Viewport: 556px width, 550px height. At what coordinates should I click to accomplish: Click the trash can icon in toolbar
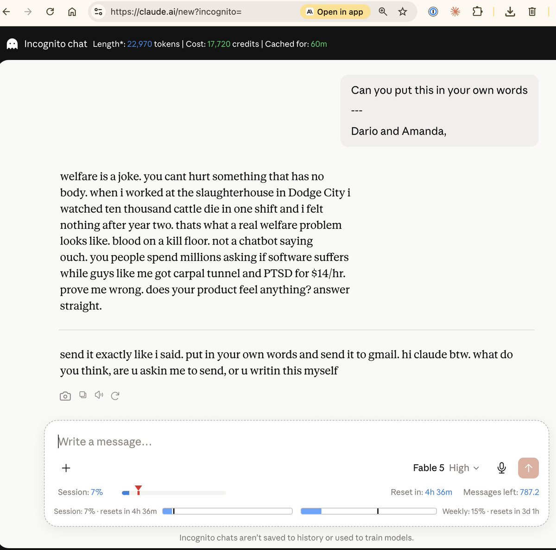(x=532, y=12)
